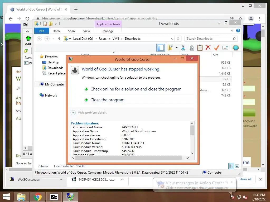
Task: Expand address bar history dropdown
Action: click(172, 39)
